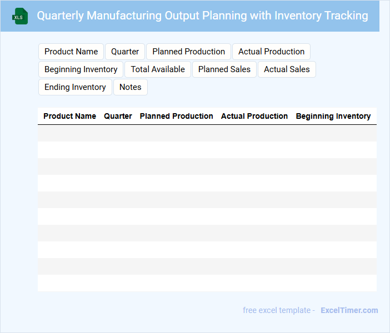Screen dimensions: 390x333
Task: Select the Planned Sales tag
Action: 224,69
